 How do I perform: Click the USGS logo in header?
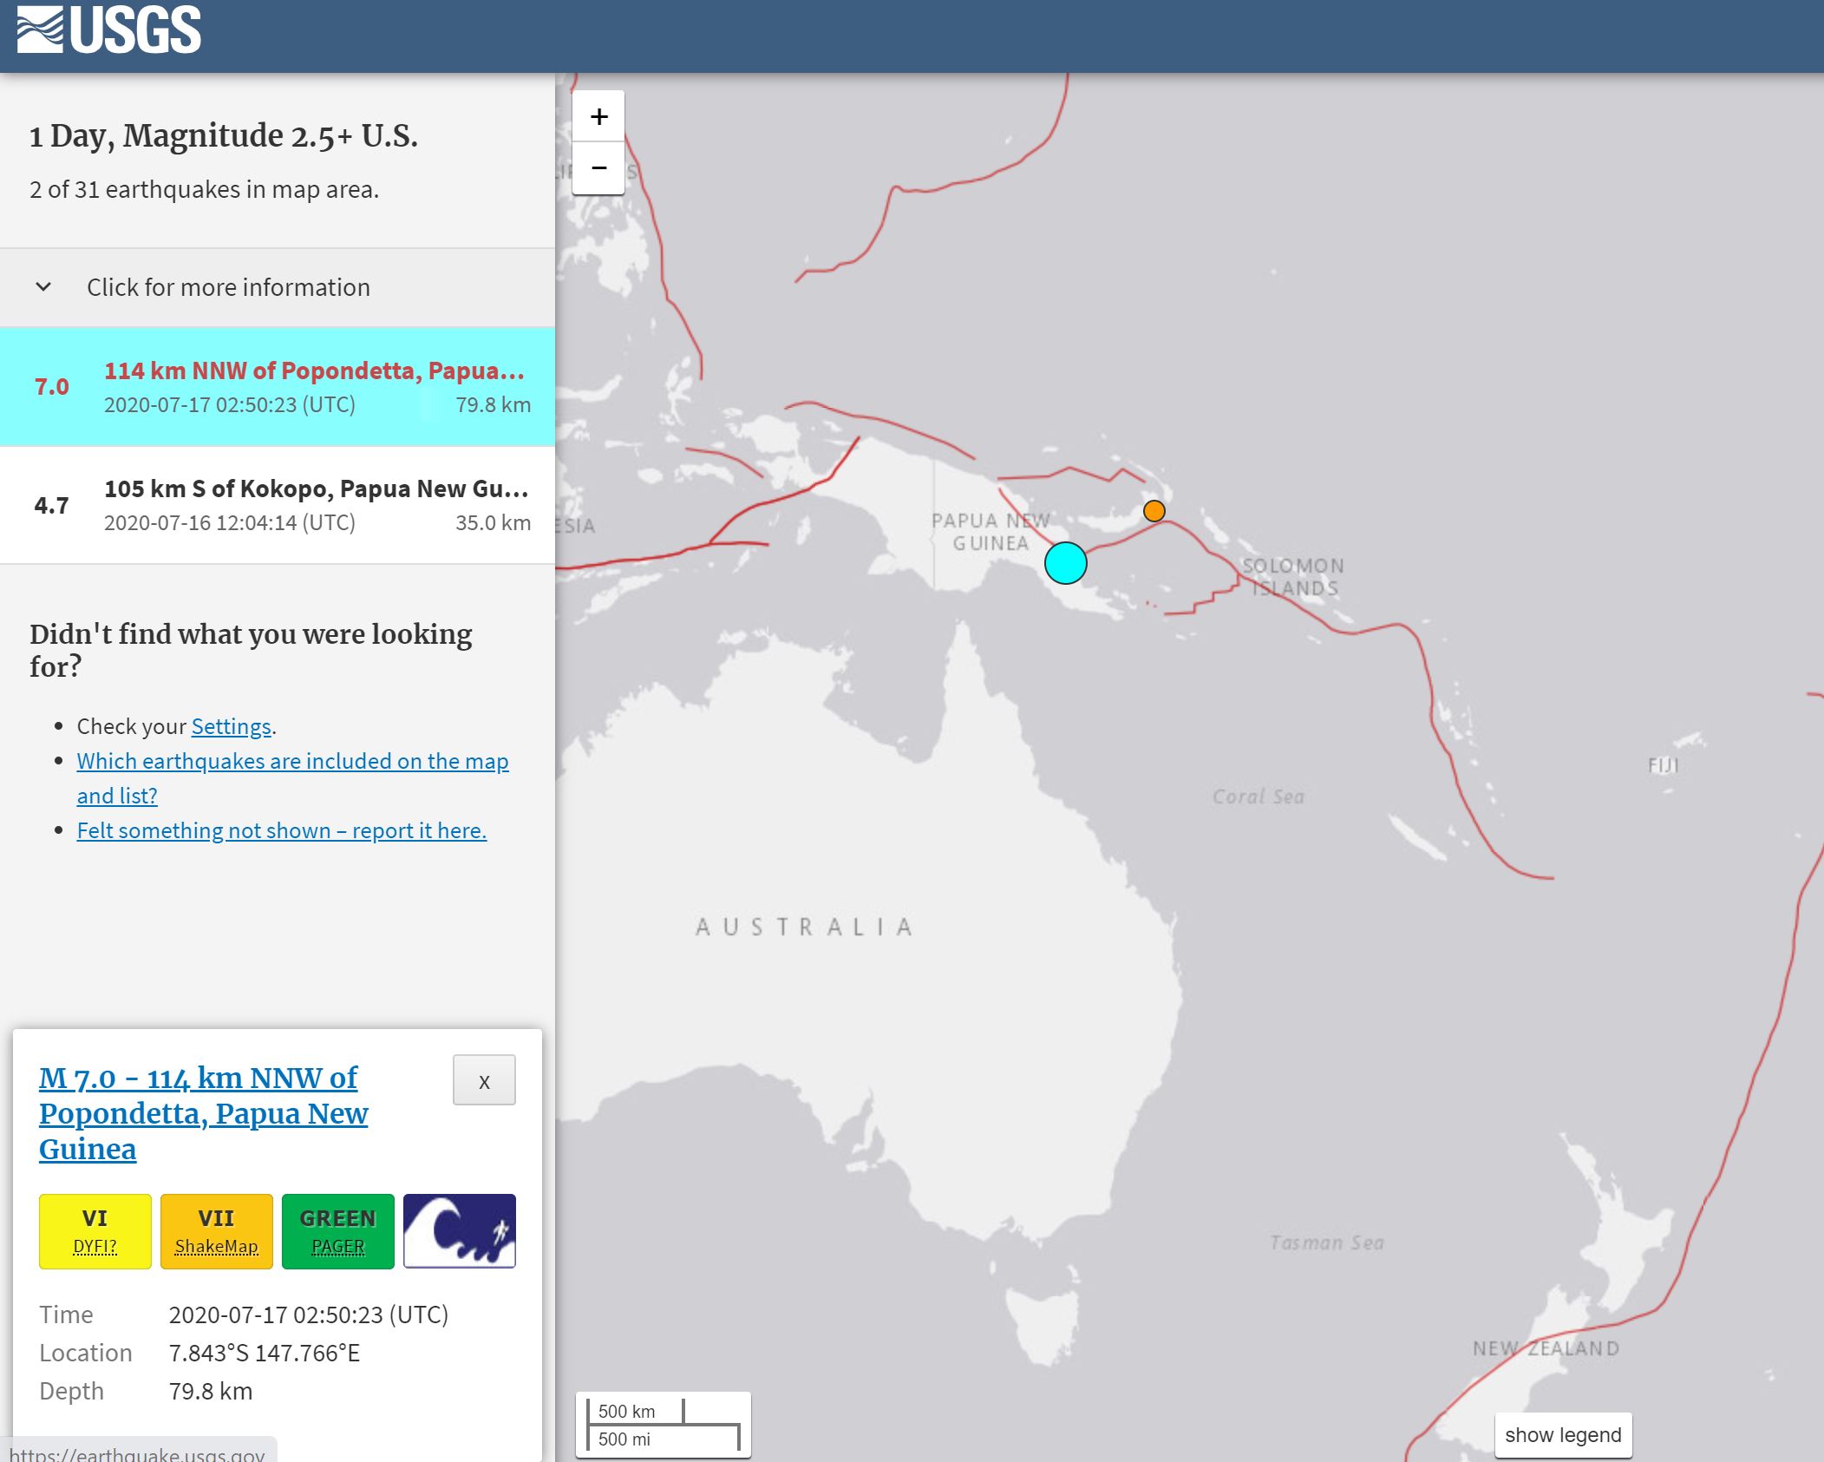click(x=109, y=30)
